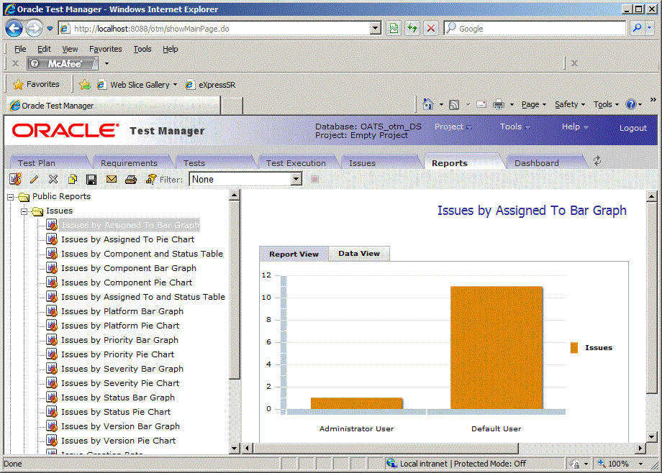The image size is (662, 473).
Task: Click the pencil edit report icon
Action: [x=35, y=179]
